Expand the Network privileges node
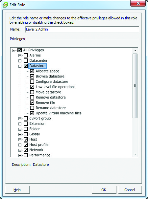 coord(20,150)
